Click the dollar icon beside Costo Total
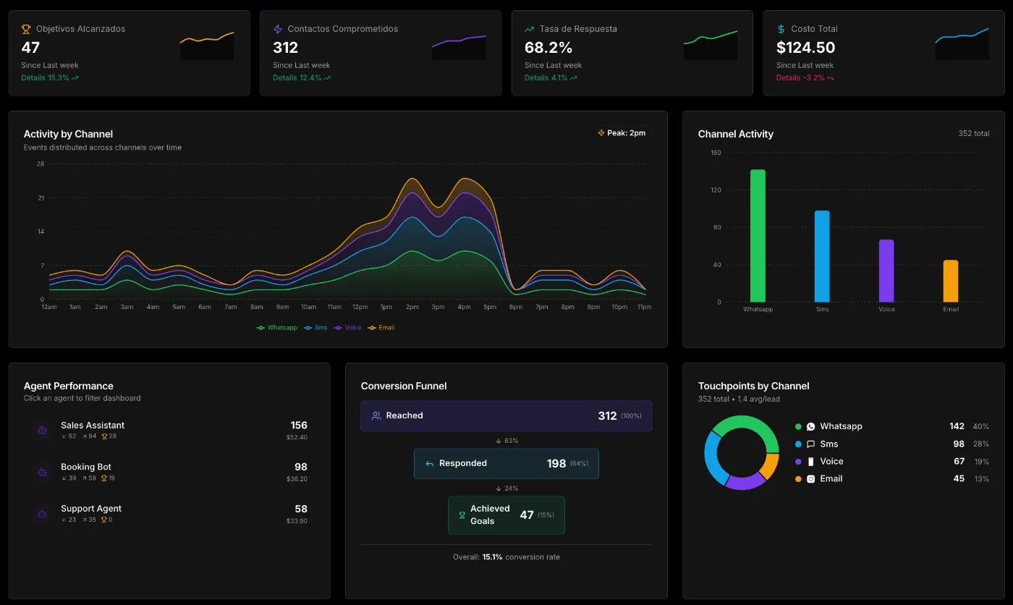The width and height of the screenshot is (1013, 605). 781,29
